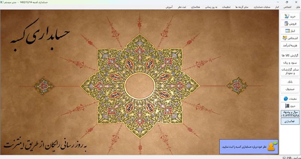Image resolution: width=301 pixels, height=159 pixels.
Task: Open the انبار (warehouse) sidebar button
Action: pos(290,31)
